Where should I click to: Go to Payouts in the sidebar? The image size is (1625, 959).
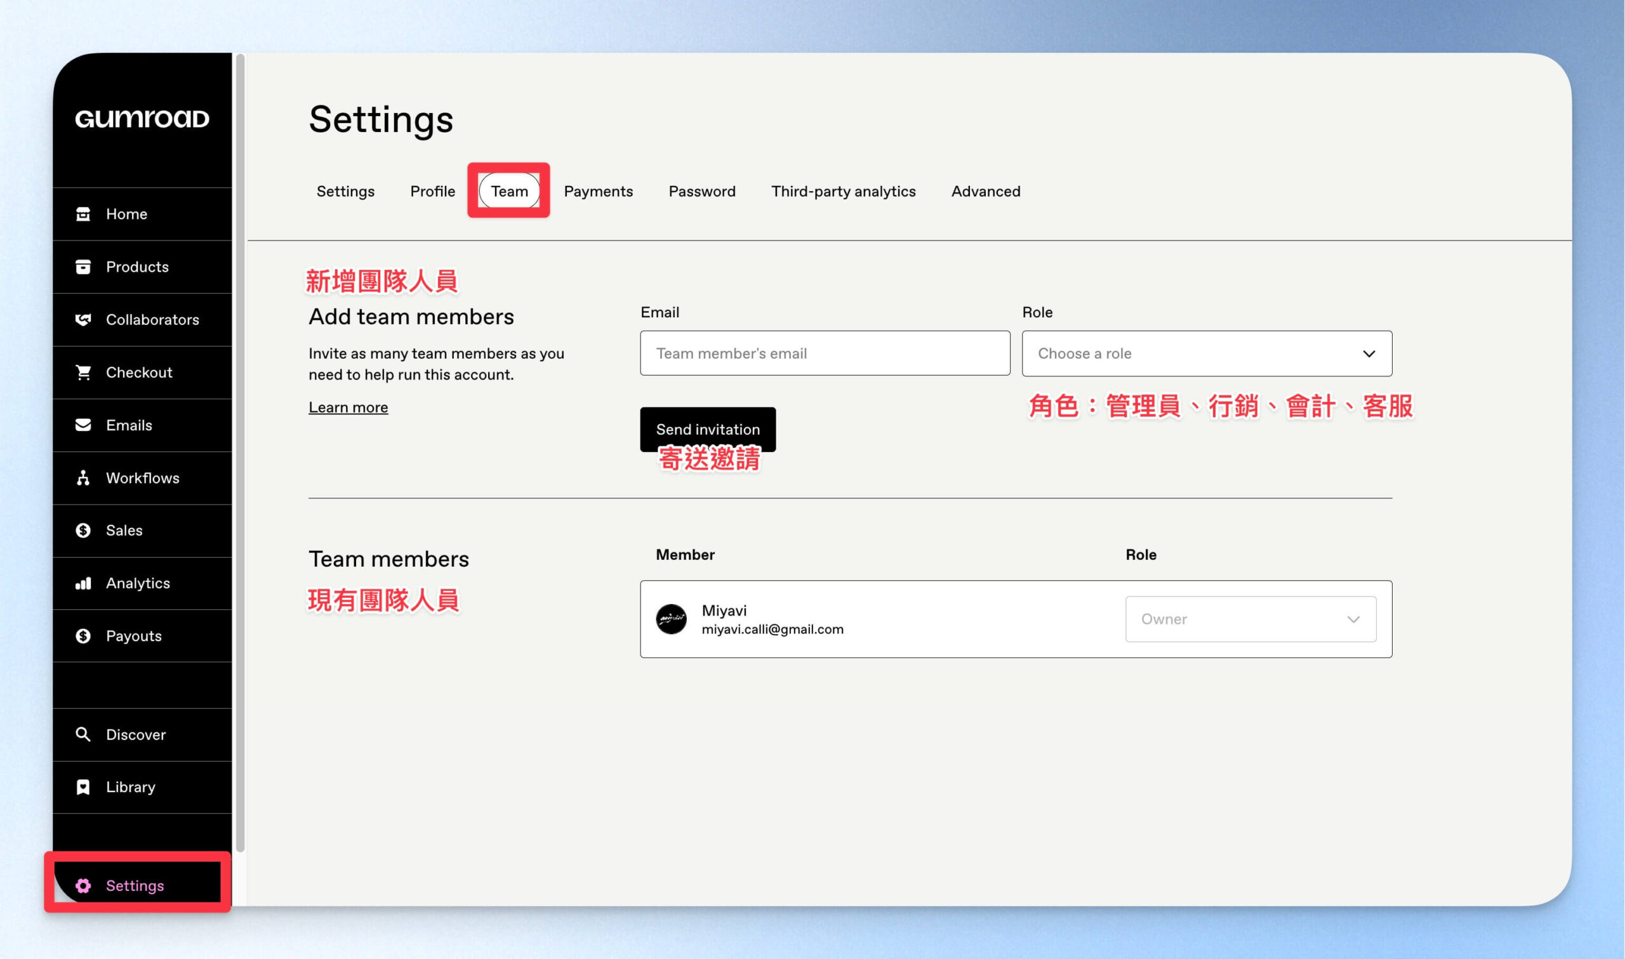click(143, 637)
